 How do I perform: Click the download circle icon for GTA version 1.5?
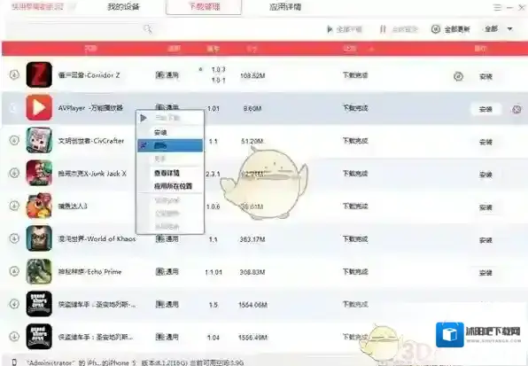click(14, 304)
